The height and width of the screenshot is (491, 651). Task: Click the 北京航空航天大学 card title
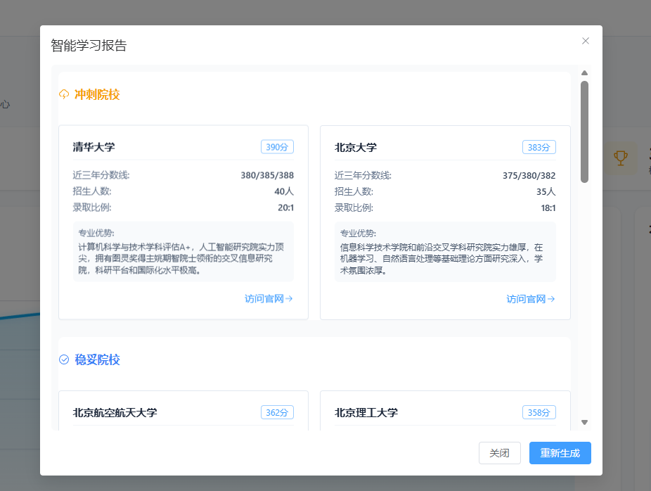[x=115, y=412]
